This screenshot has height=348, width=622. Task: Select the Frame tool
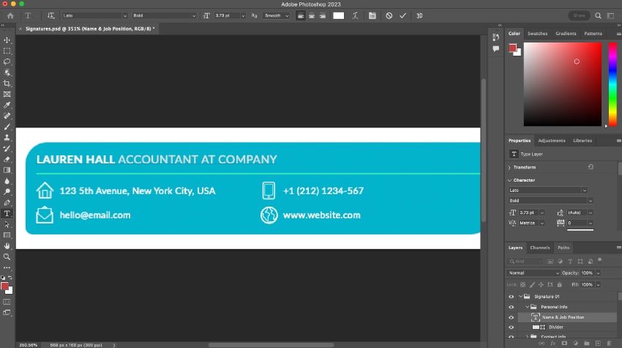point(7,95)
